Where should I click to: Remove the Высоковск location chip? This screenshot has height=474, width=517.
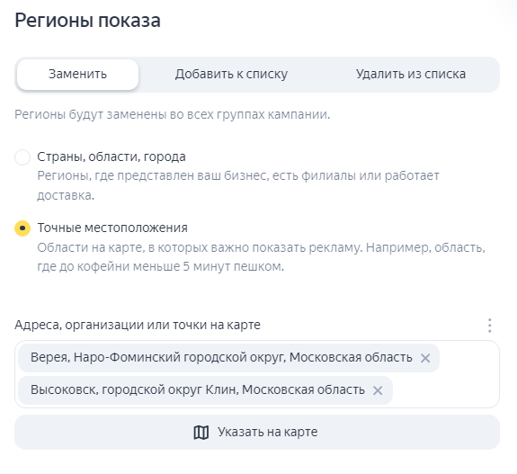click(x=378, y=390)
